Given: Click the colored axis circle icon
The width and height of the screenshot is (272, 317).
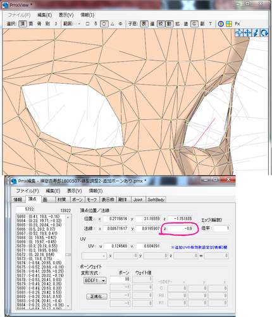Looking at the screenshot, I should (x=221, y=23).
